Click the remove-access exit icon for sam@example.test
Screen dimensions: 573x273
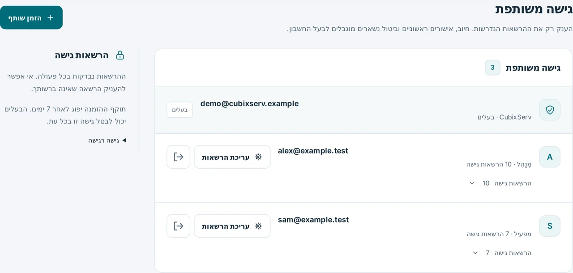pos(179,226)
